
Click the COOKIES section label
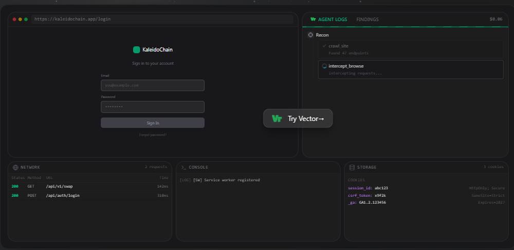click(356, 180)
